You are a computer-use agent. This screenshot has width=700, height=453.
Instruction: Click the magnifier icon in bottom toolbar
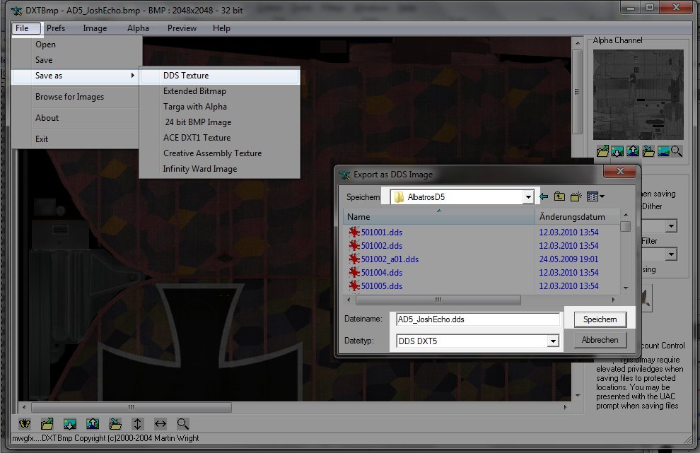[183, 424]
